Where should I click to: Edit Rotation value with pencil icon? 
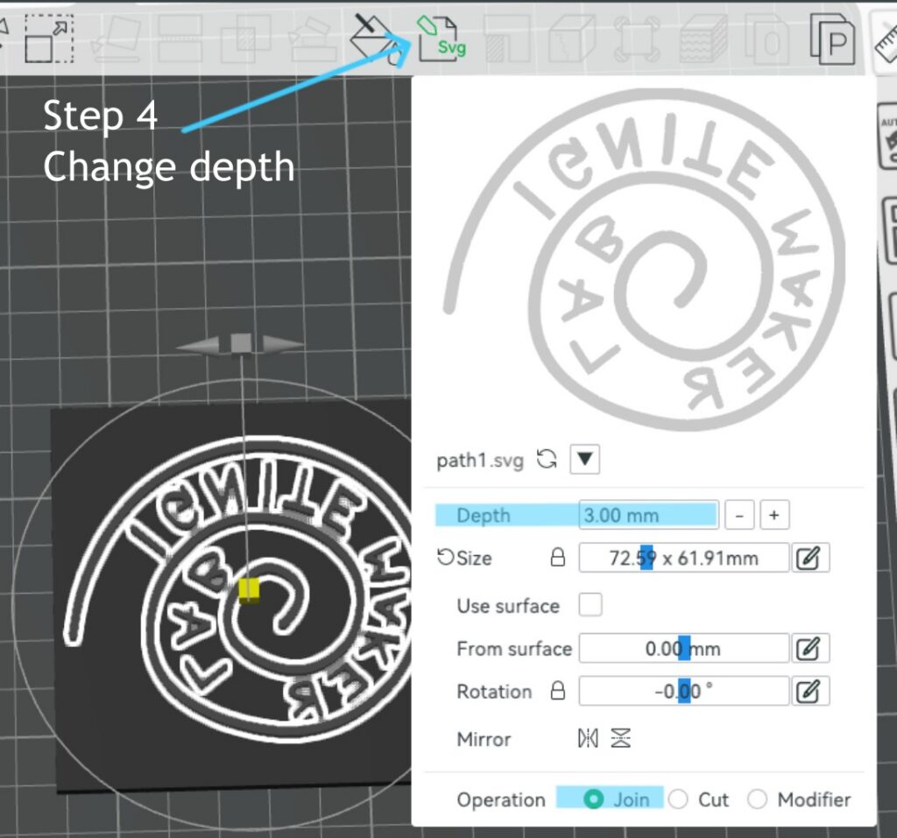click(x=809, y=691)
